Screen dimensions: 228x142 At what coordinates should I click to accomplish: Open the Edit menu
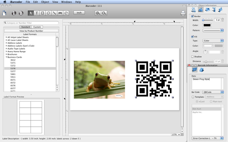35,2
